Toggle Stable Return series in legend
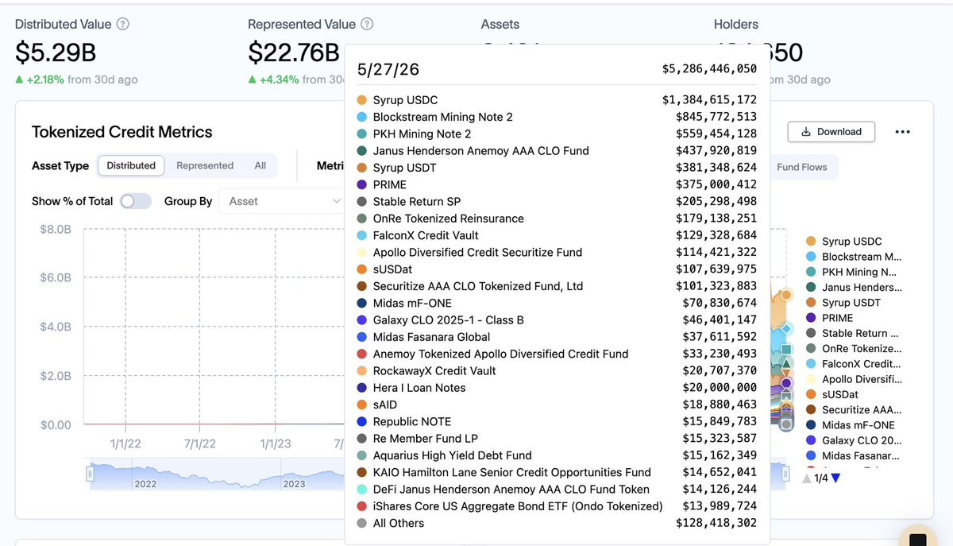The image size is (953, 546). [852, 333]
